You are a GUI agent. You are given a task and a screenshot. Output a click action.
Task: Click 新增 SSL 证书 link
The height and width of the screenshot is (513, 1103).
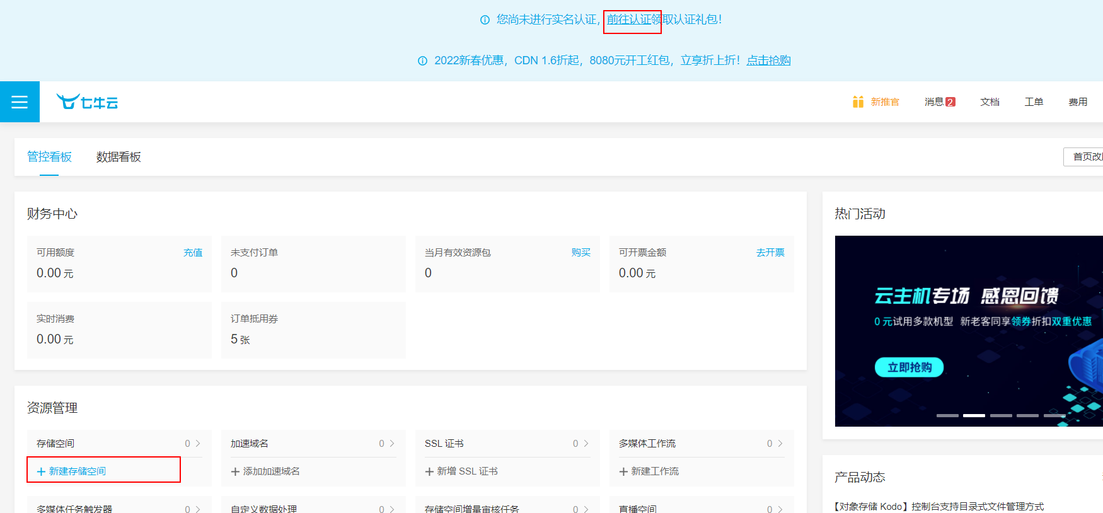468,471
